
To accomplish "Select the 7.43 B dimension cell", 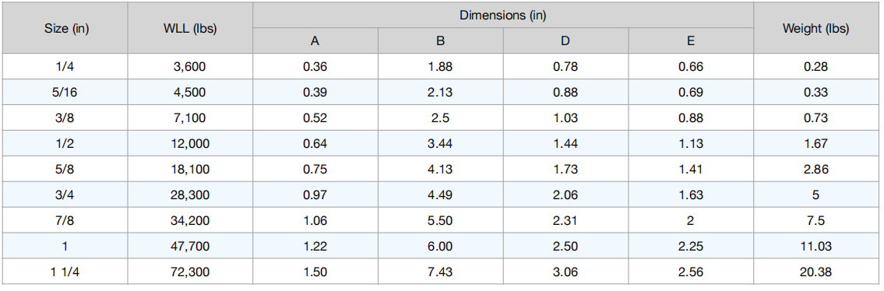I will click(440, 272).
